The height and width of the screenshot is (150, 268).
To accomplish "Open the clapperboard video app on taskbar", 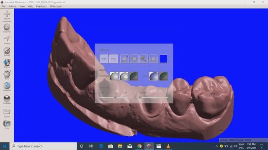I will click(159, 146).
